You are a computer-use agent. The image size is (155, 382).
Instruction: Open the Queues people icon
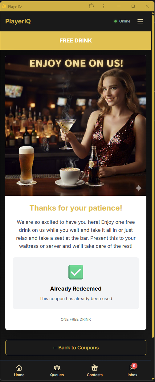point(57,368)
